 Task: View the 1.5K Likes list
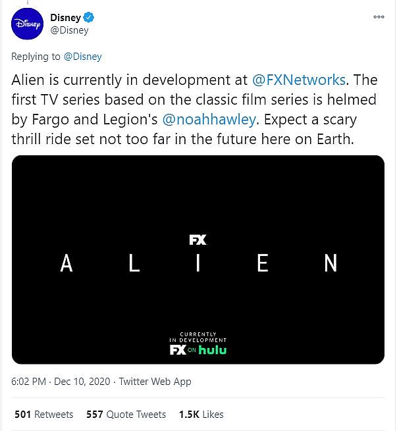pos(201,415)
